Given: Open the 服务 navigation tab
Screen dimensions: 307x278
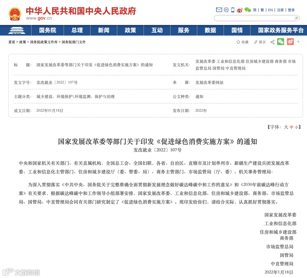Looking at the screenshot, I should click(184, 30).
